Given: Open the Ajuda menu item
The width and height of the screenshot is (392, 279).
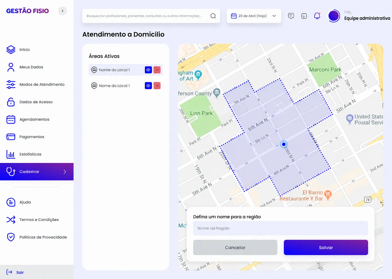Looking at the screenshot, I should tap(25, 202).
